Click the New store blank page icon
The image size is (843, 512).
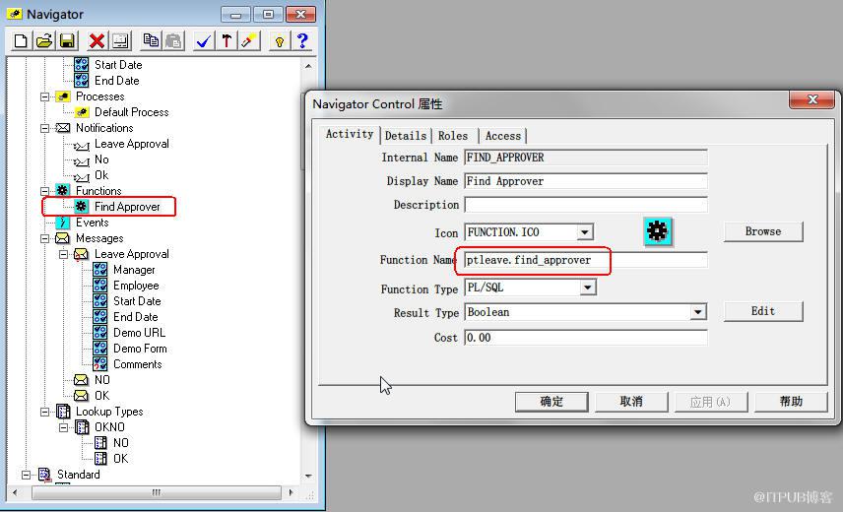coord(21,41)
